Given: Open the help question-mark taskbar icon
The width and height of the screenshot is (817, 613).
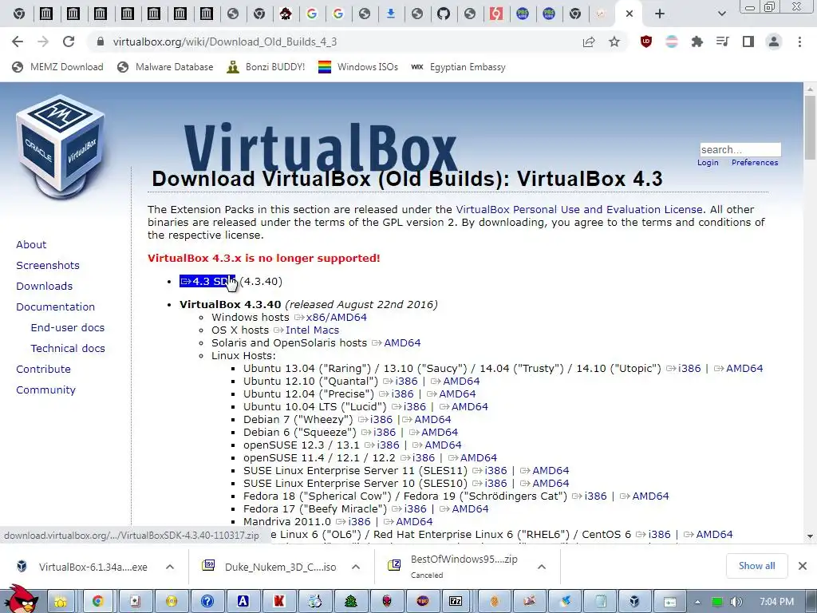Looking at the screenshot, I should pos(207,602).
